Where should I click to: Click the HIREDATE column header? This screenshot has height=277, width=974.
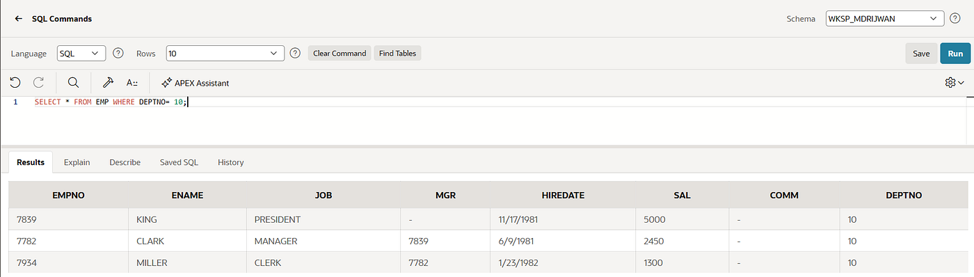[563, 195]
